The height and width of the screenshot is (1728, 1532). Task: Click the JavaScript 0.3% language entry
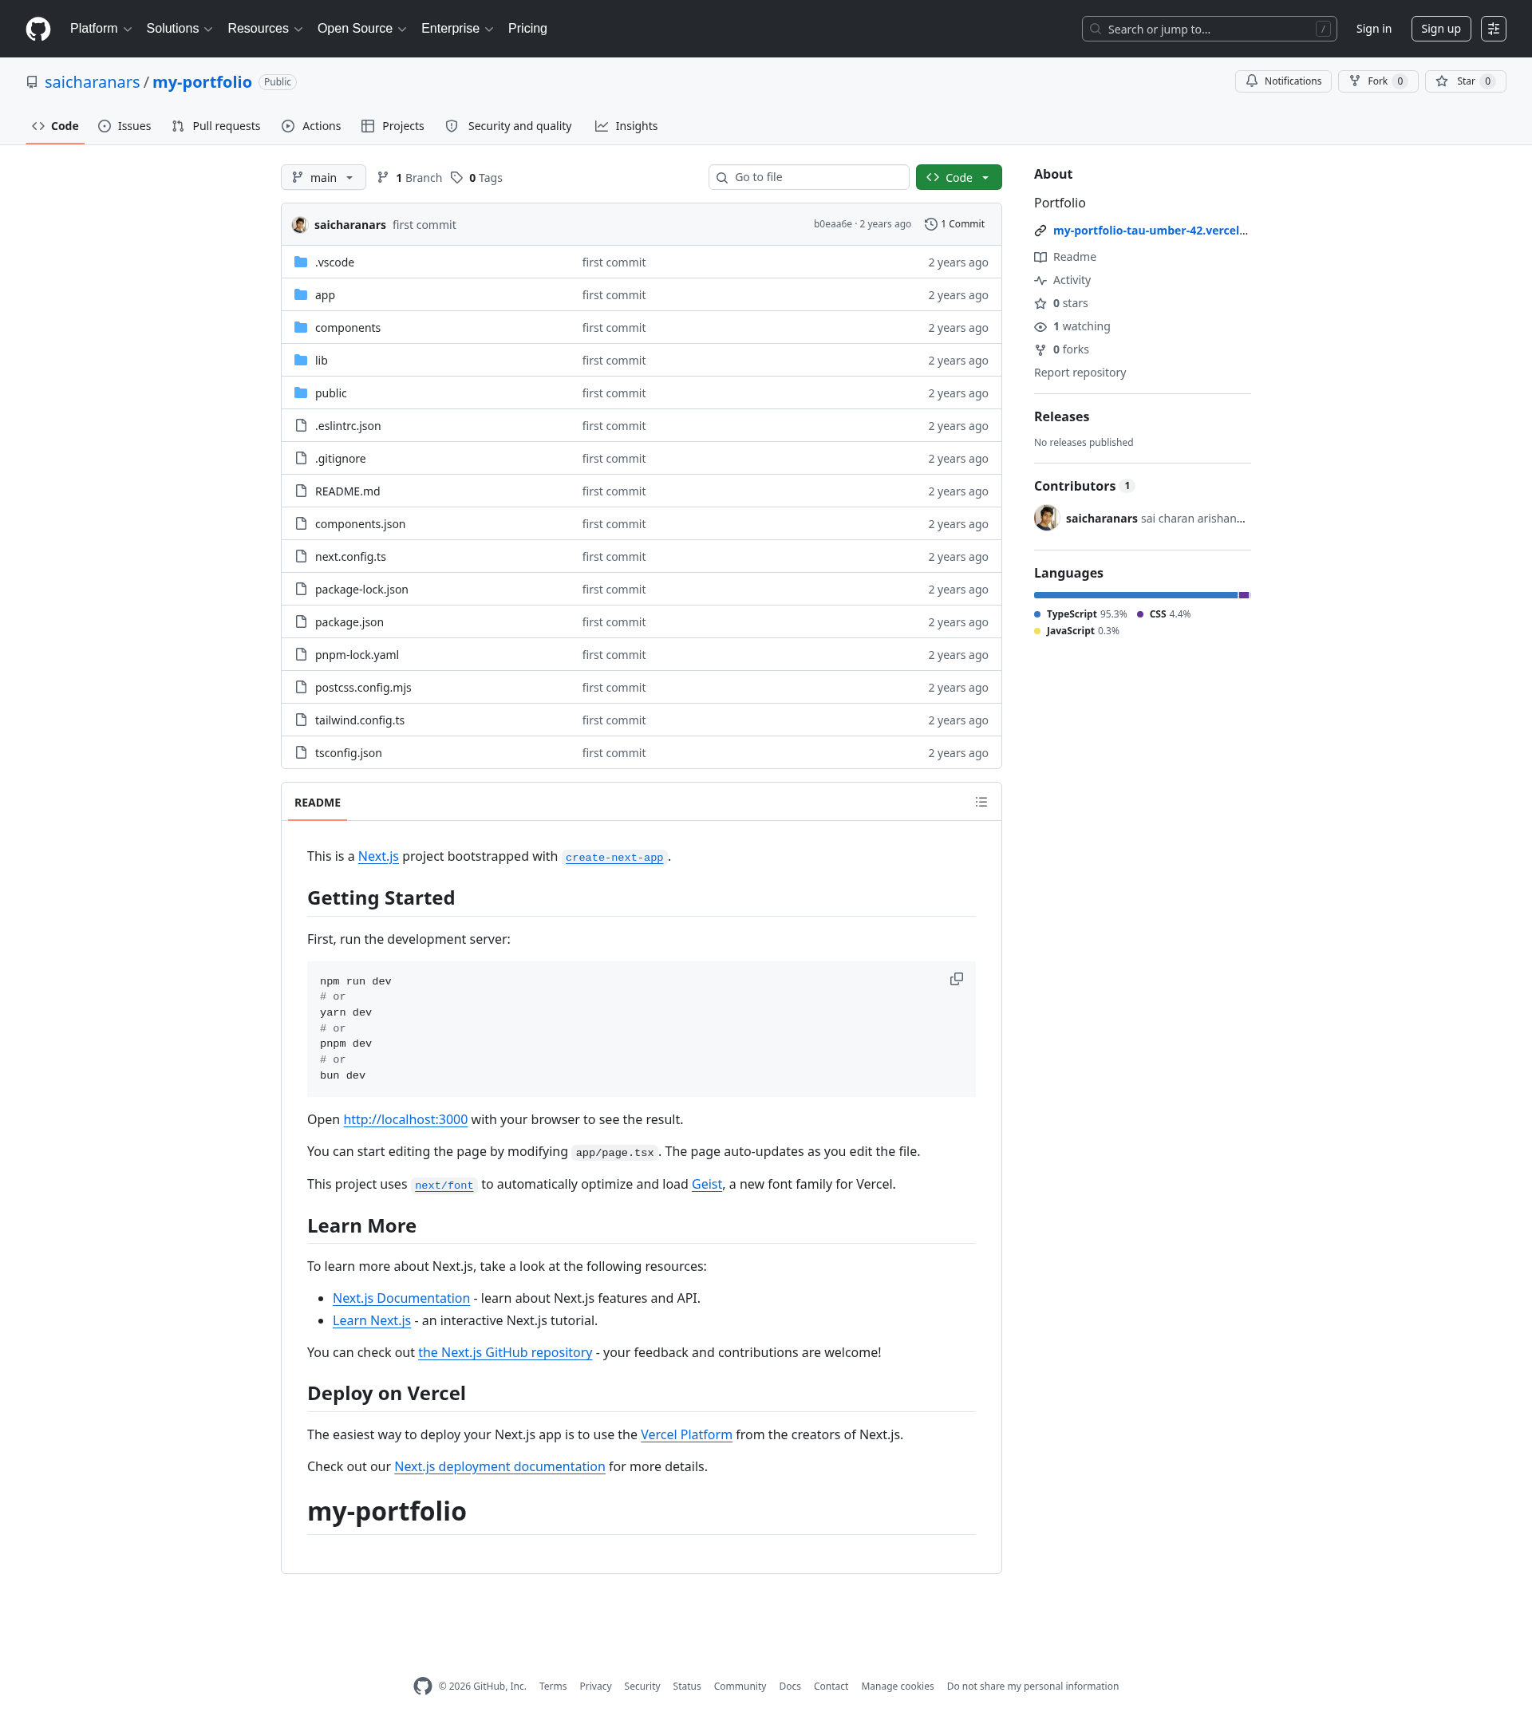click(1076, 632)
